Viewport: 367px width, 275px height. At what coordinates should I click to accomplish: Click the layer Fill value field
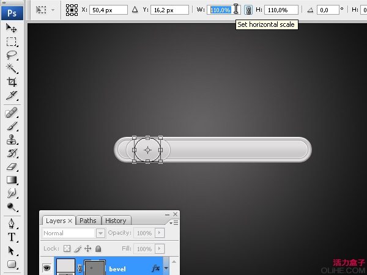click(144, 249)
